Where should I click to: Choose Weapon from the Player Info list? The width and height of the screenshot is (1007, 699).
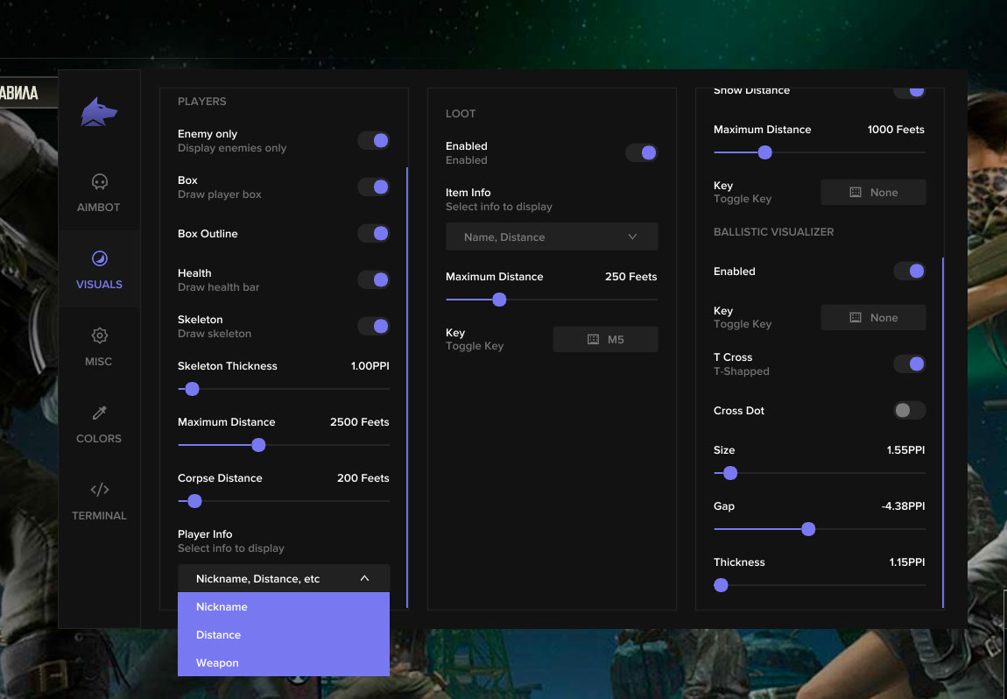[x=217, y=663]
